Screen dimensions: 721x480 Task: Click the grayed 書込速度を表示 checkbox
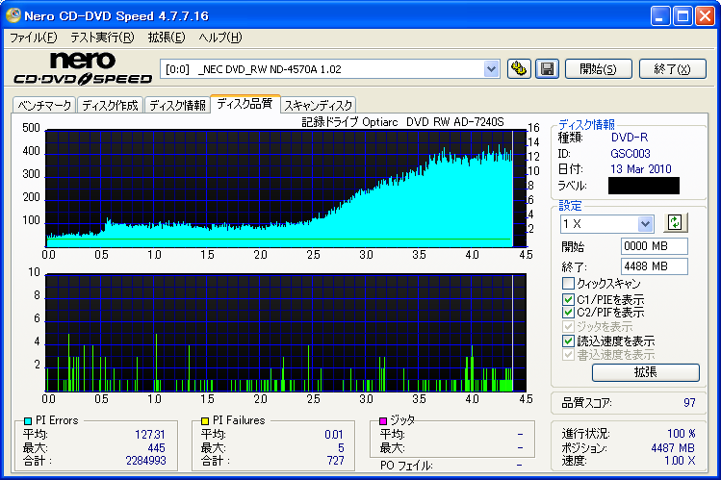(568, 355)
